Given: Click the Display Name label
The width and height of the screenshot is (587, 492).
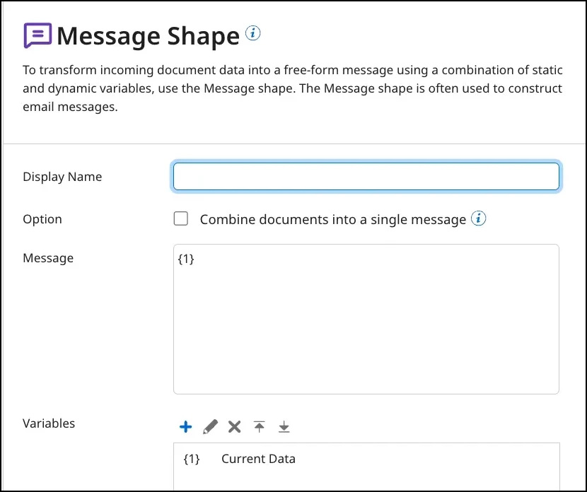Looking at the screenshot, I should (62, 176).
